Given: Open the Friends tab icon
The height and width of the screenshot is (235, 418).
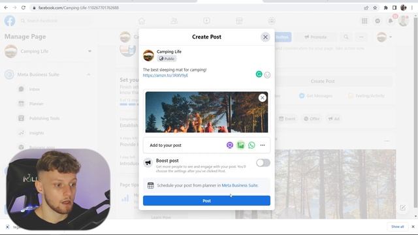Looking at the screenshot, I should (x=174, y=21).
